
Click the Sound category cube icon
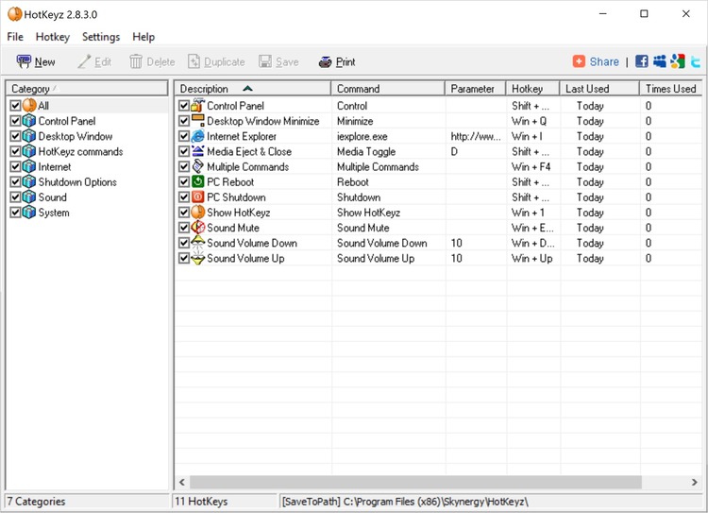click(29, 197)
